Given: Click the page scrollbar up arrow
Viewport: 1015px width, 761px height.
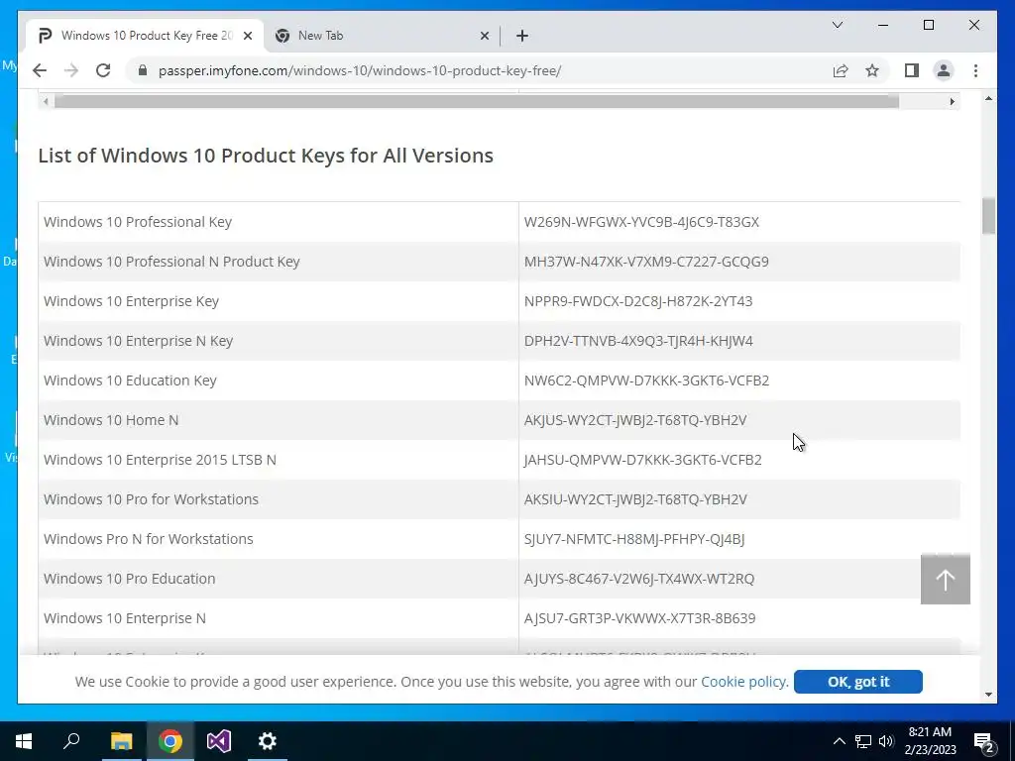Looking at the screenshot, I should [988, 98].
